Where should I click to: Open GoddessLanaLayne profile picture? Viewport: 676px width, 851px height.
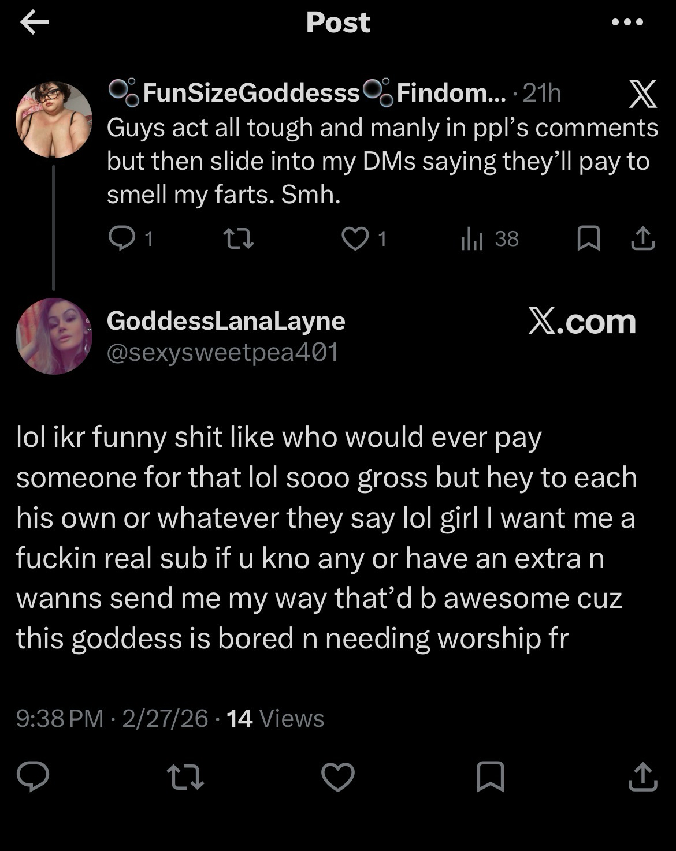coord(54,336)
